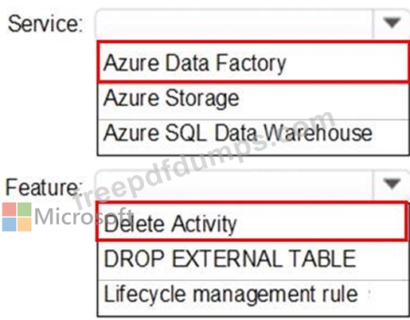Select Azure Data Factory option
The image size is (410, 320).
[253, 62]
